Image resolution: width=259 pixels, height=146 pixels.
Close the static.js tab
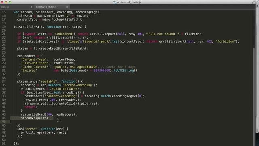point(32,7)
